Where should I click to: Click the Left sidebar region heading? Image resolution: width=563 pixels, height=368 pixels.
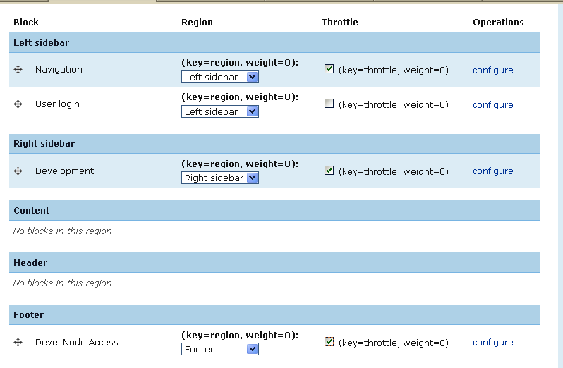point(42,43)
